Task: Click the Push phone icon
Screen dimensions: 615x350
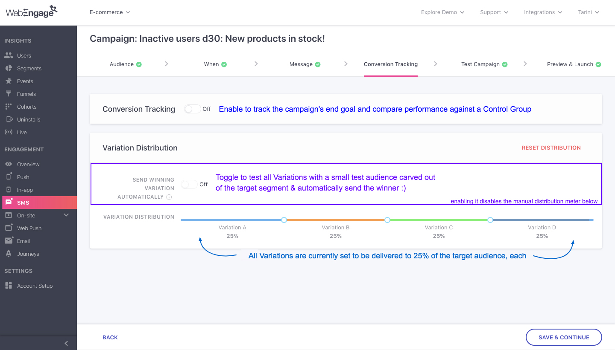Action: coord(9,177)
